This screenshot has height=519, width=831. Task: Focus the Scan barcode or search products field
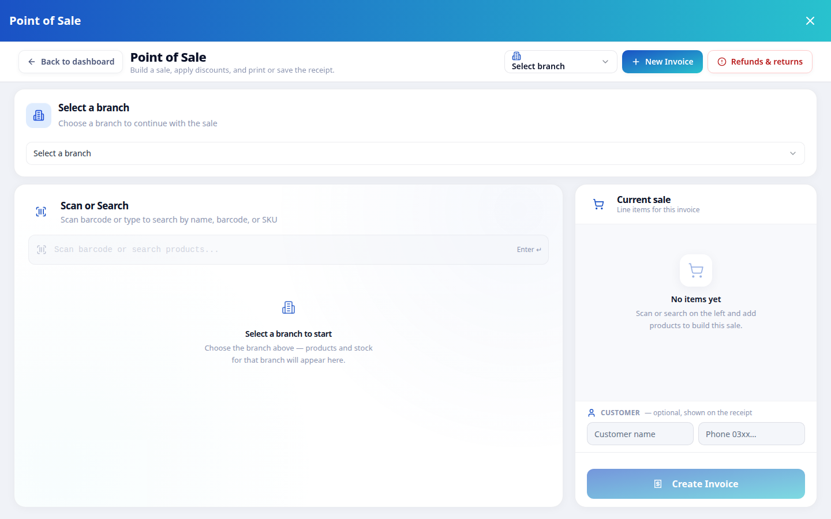tap(289, 250)
